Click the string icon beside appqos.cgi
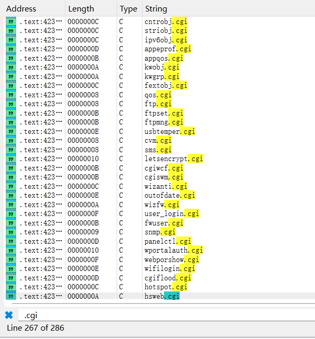This screenshot has width=315, height=339. point(11,58)
